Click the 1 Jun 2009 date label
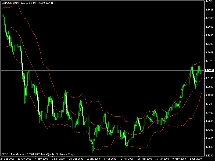 pos(196,159)
